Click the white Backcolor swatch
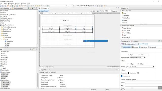The height and width of the screenshot is (91, 162). (138, 73)
